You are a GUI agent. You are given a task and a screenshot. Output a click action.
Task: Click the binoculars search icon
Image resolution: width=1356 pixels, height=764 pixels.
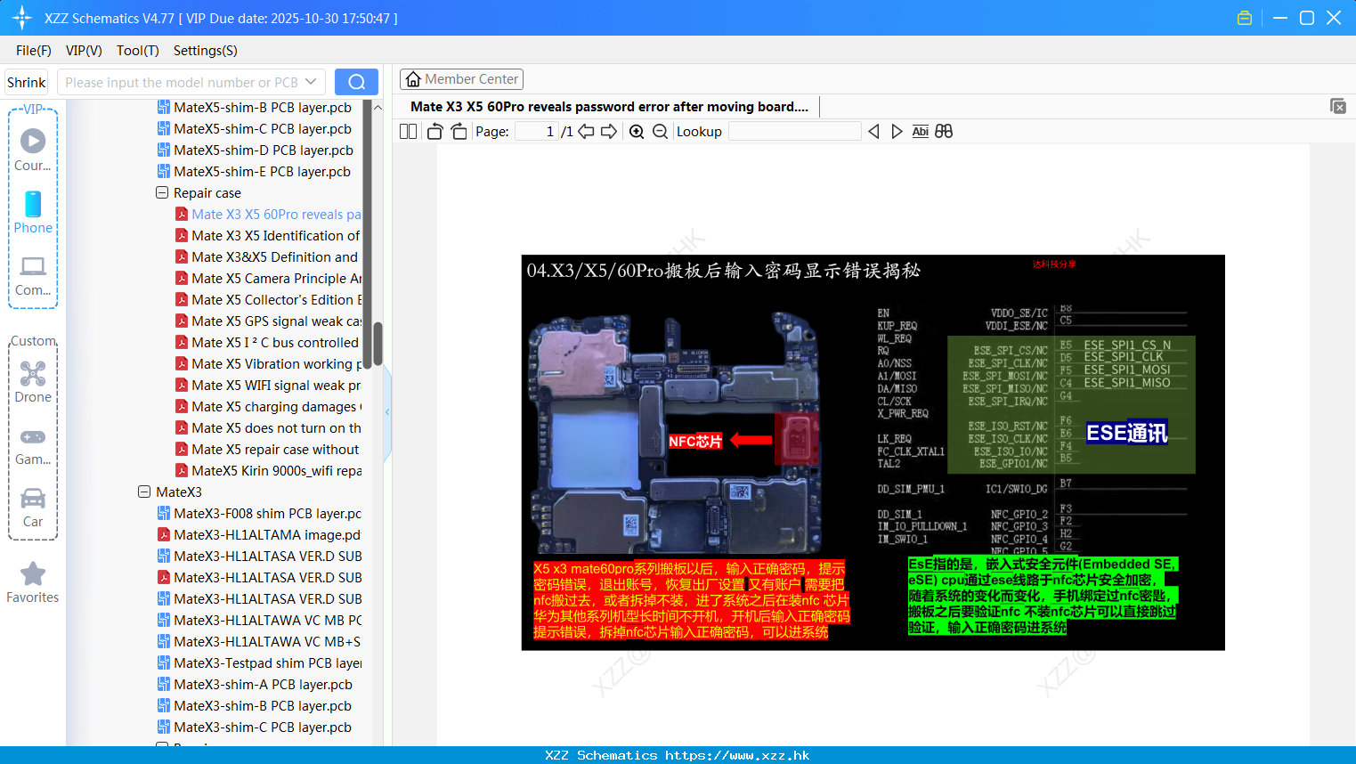[x=944, y=132]
